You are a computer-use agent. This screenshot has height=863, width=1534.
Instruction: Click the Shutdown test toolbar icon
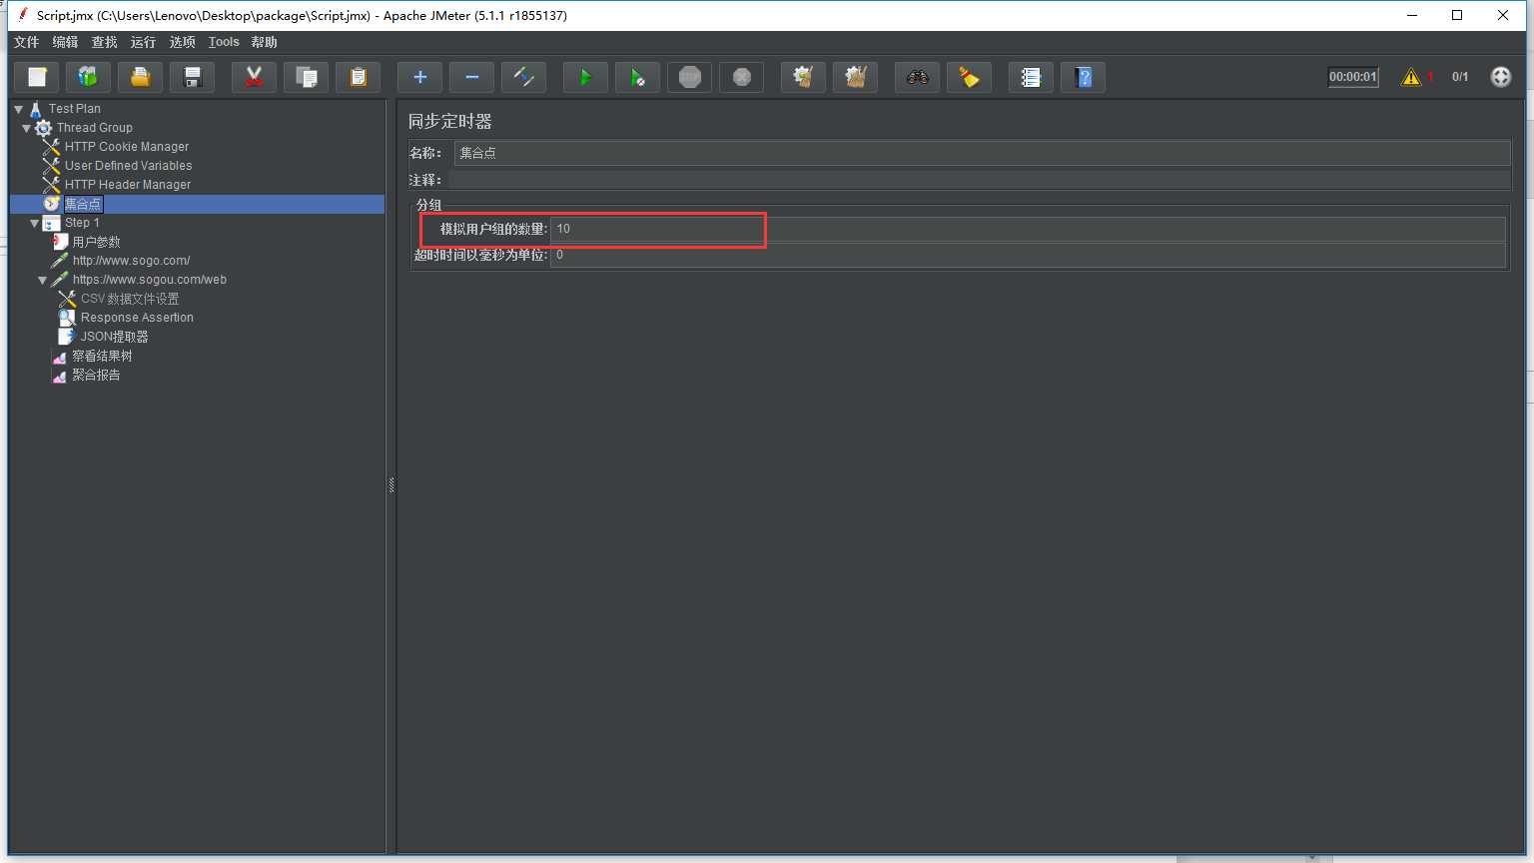pos(742,77)
